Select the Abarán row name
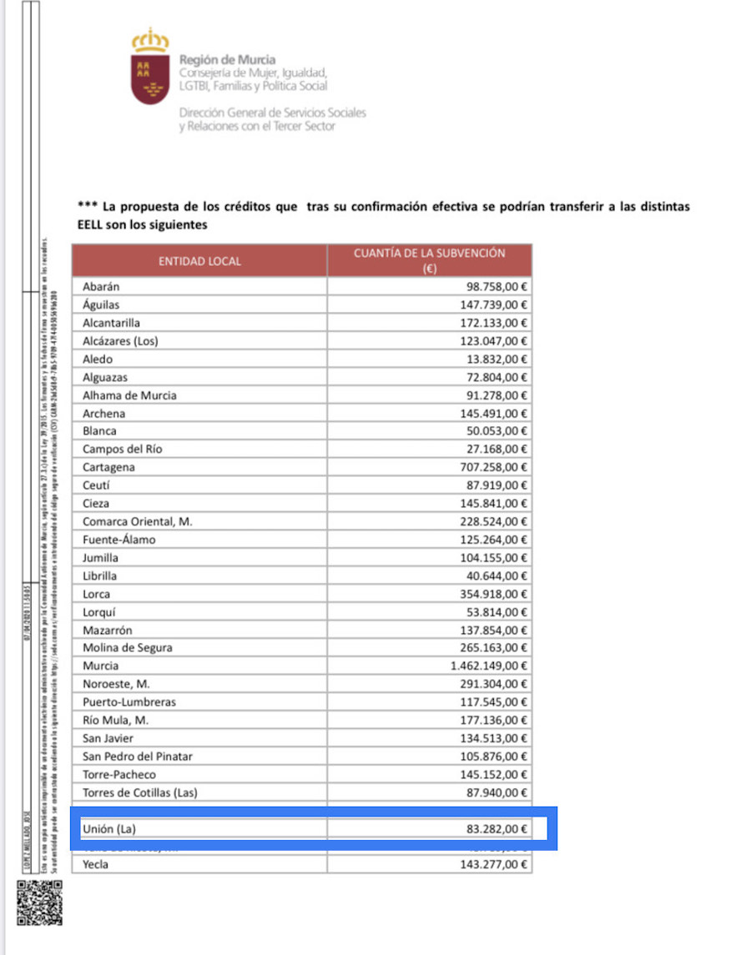 [x=102, y=286]
